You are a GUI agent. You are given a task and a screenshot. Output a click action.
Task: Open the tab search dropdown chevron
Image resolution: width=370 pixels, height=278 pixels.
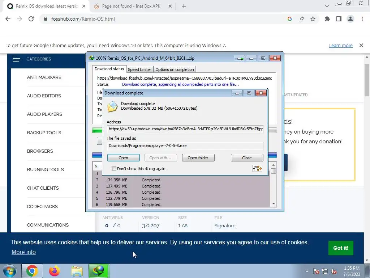pos(327,6)
